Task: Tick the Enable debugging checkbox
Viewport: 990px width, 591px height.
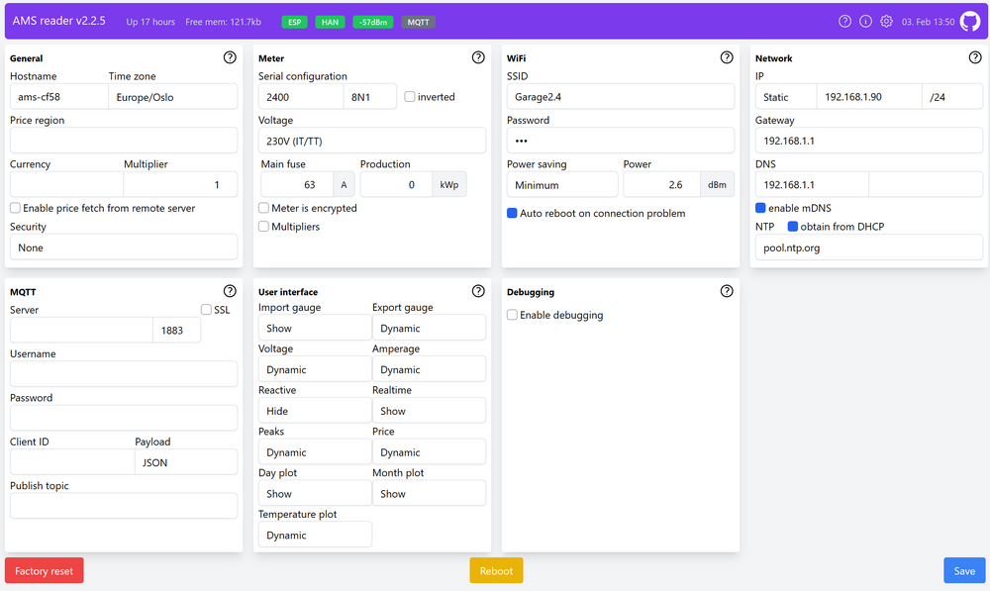Action: pyautogui.click(x=513, y=315)
